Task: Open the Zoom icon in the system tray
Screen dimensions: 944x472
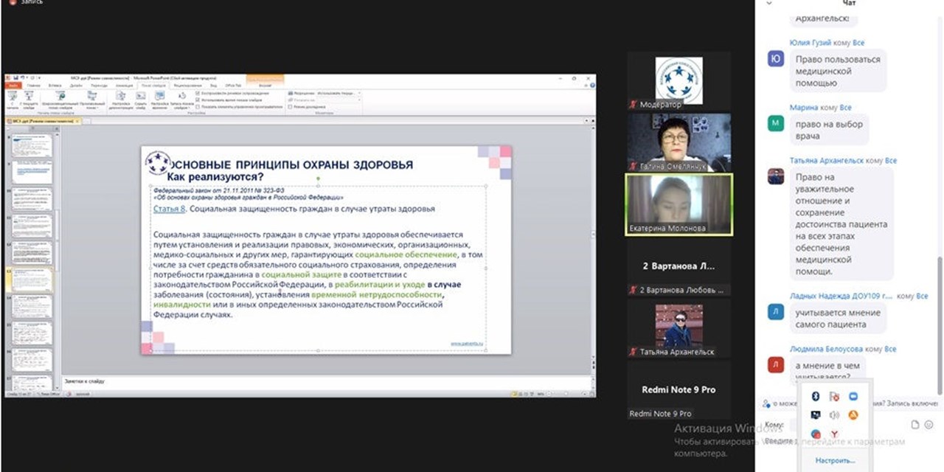Action: coord(853,397)
